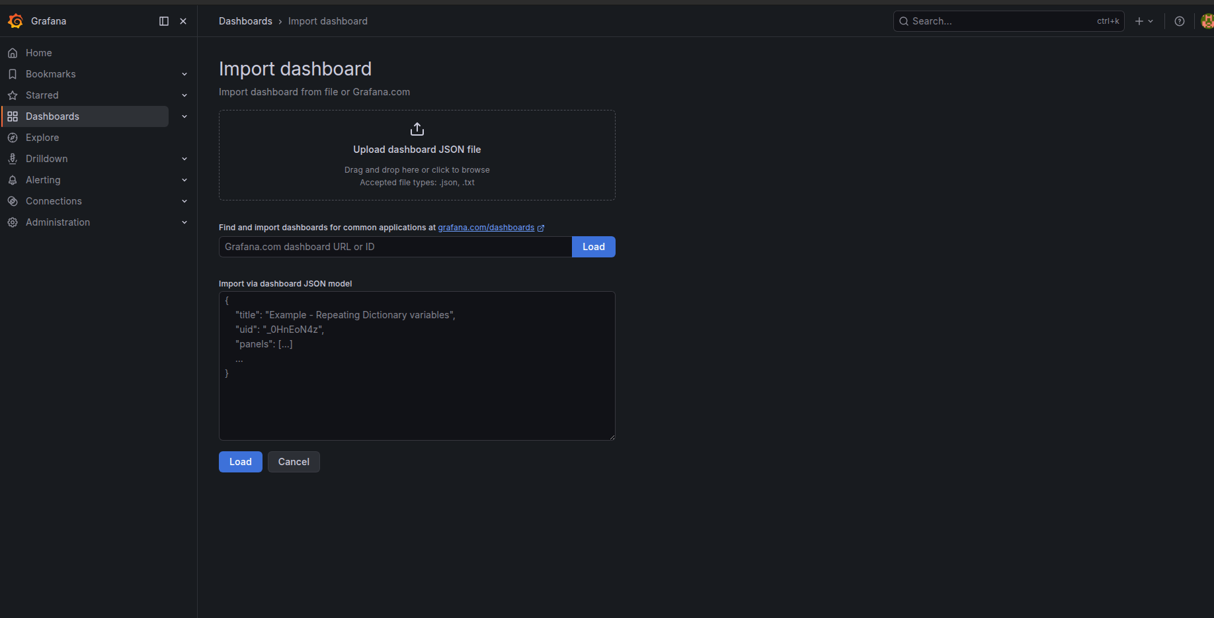This screenshot has height=618, width=1214.
Task: Click the 'Import via dashboard JSON model' label
Action: click(x=286, y=284)
